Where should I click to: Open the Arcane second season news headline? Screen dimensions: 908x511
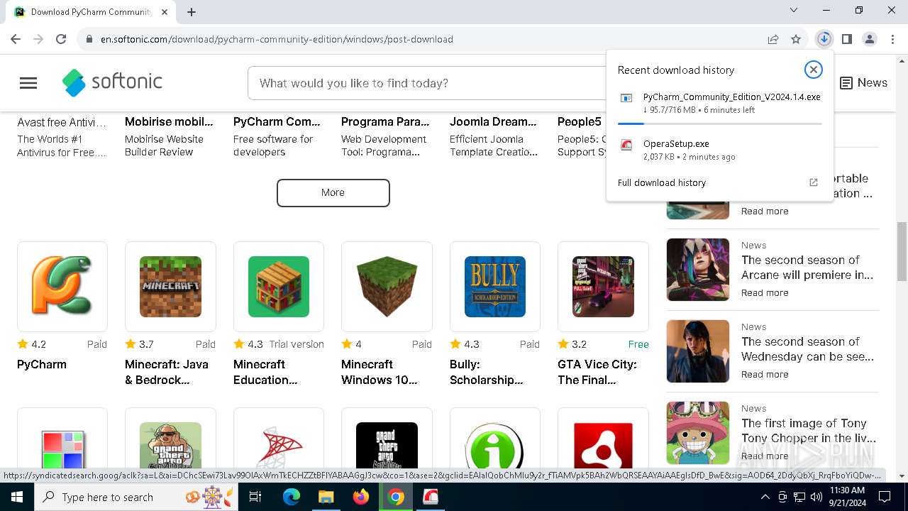click(807, 268)
